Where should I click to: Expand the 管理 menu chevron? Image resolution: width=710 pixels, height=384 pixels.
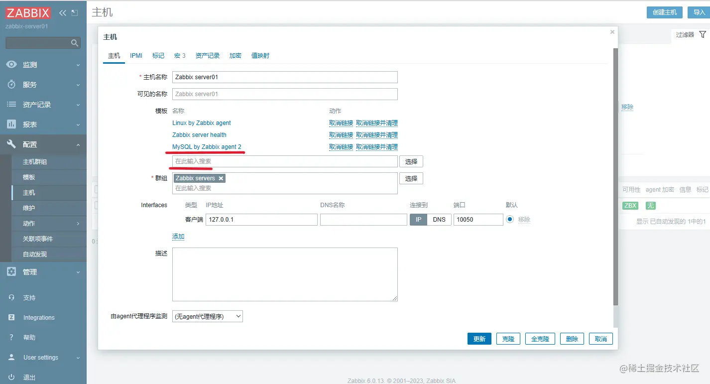click(x=78, y=272)
